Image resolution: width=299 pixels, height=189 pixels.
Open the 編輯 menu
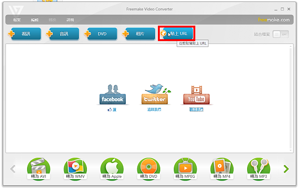[35, 20]
